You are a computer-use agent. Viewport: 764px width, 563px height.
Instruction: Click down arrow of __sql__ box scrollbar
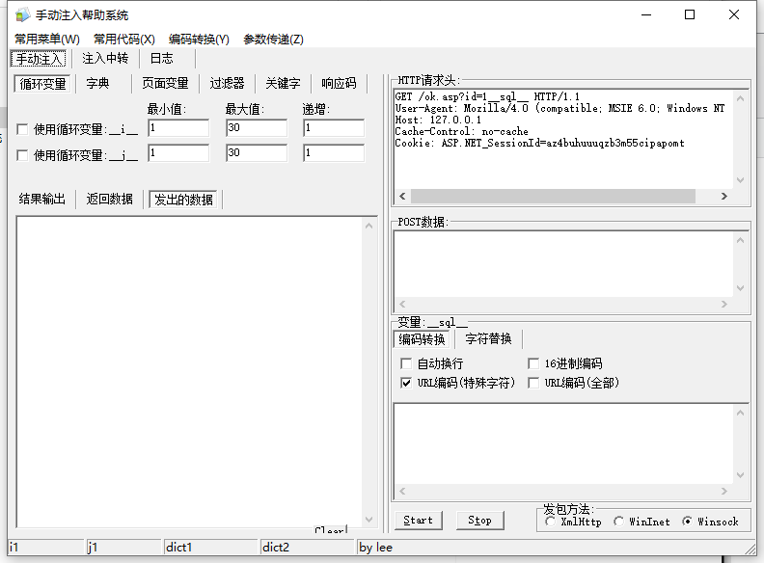pyautogui.click(x=741, y=475)
